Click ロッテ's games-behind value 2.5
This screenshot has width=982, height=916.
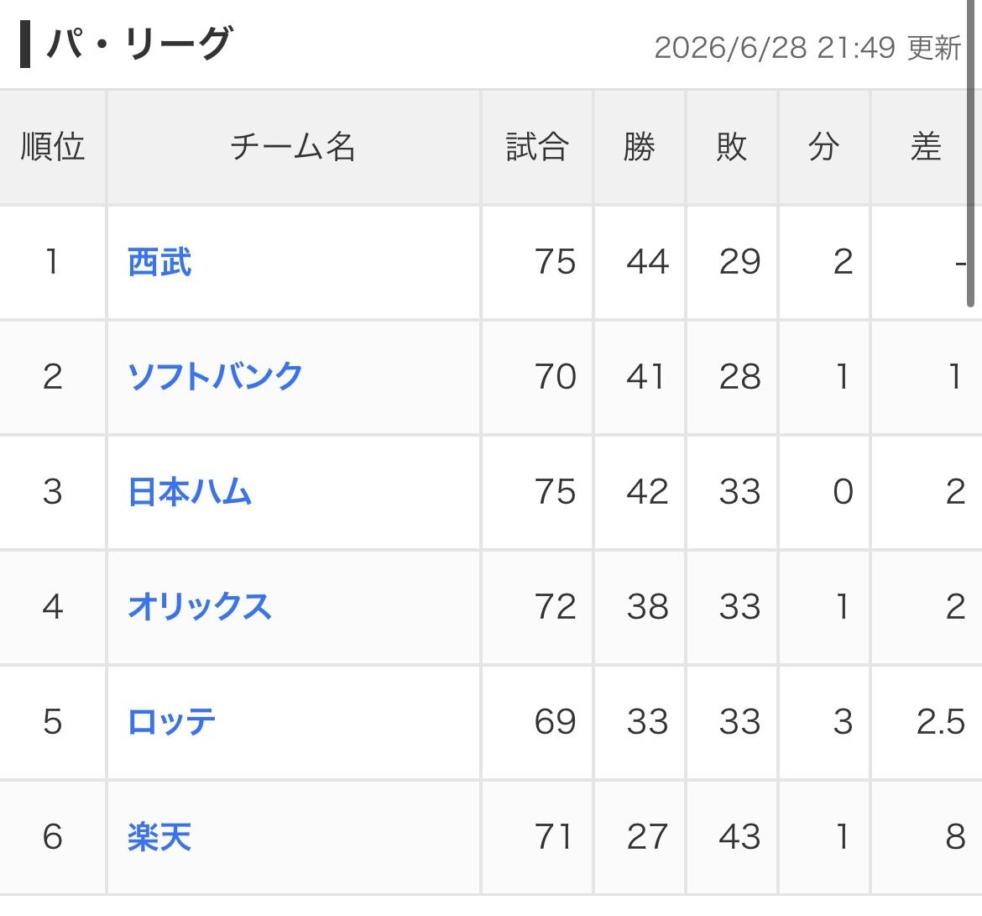click(x=941, y=722)
